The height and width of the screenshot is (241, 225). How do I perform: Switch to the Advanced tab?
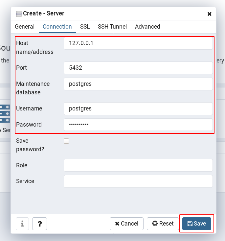[147, 27]
